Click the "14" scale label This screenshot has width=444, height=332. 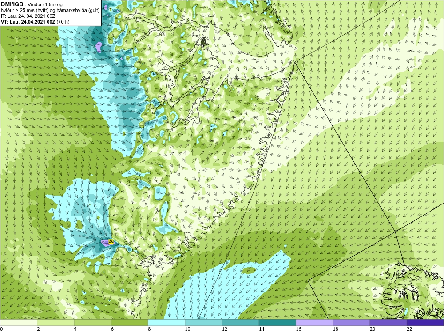[262, 329]
